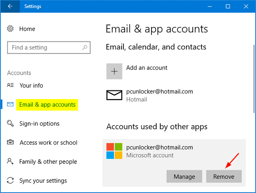This screenshot has width=256, height=193.
Task: Click the Find a setting search box
Action: [49, 47]
